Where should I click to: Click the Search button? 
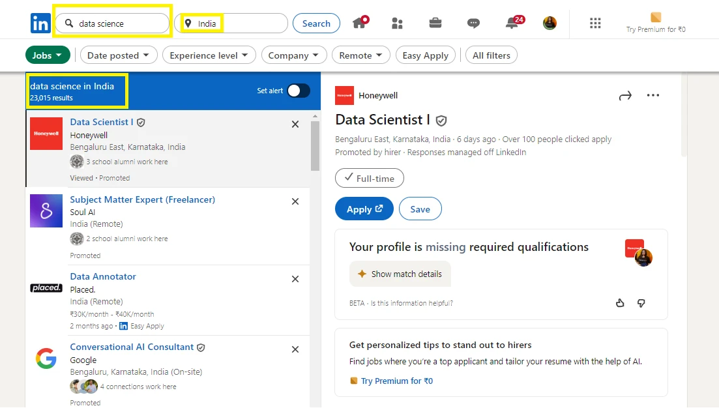point(316,23)
